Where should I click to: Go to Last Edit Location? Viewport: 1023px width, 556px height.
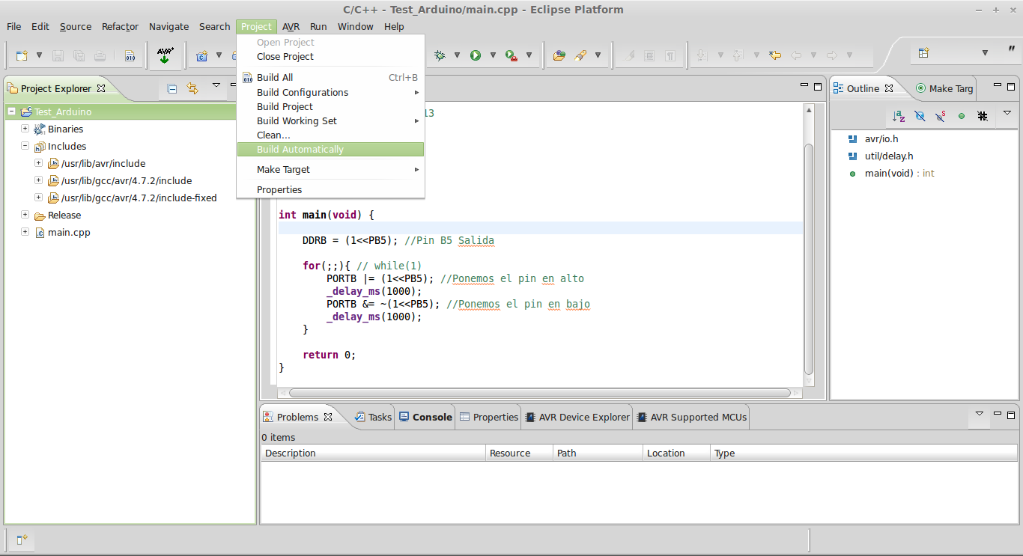775,55
